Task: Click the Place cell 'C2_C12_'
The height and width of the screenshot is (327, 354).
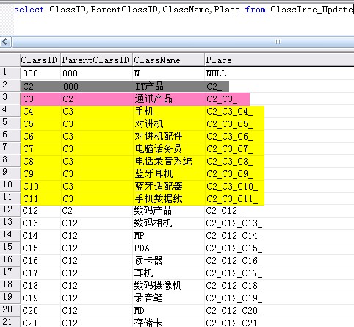Action: pyautogui.click(x=224, y=211)
